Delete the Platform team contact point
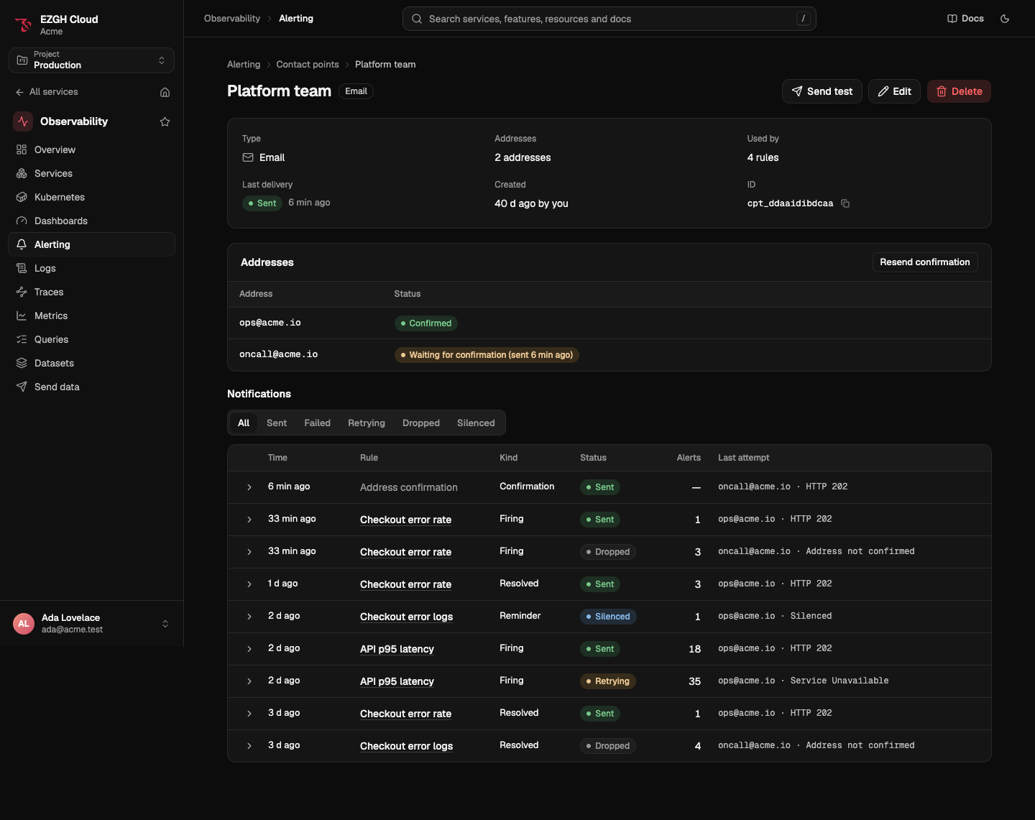The height and width of the screenshot is (820, 1035). [959, 91]
